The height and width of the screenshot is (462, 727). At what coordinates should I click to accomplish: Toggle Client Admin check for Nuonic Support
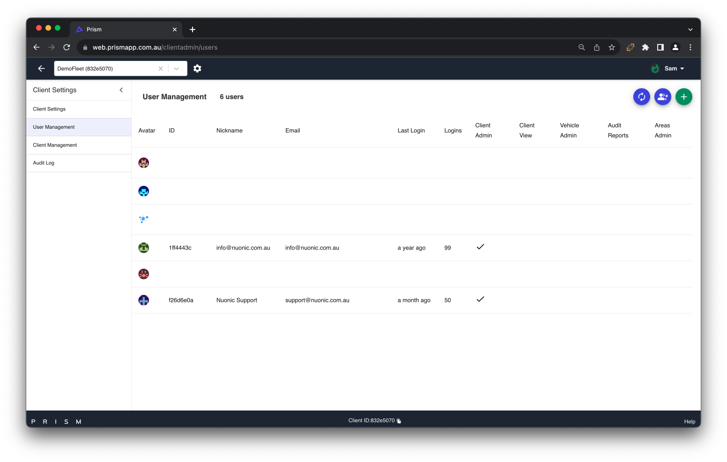[480, 300]
